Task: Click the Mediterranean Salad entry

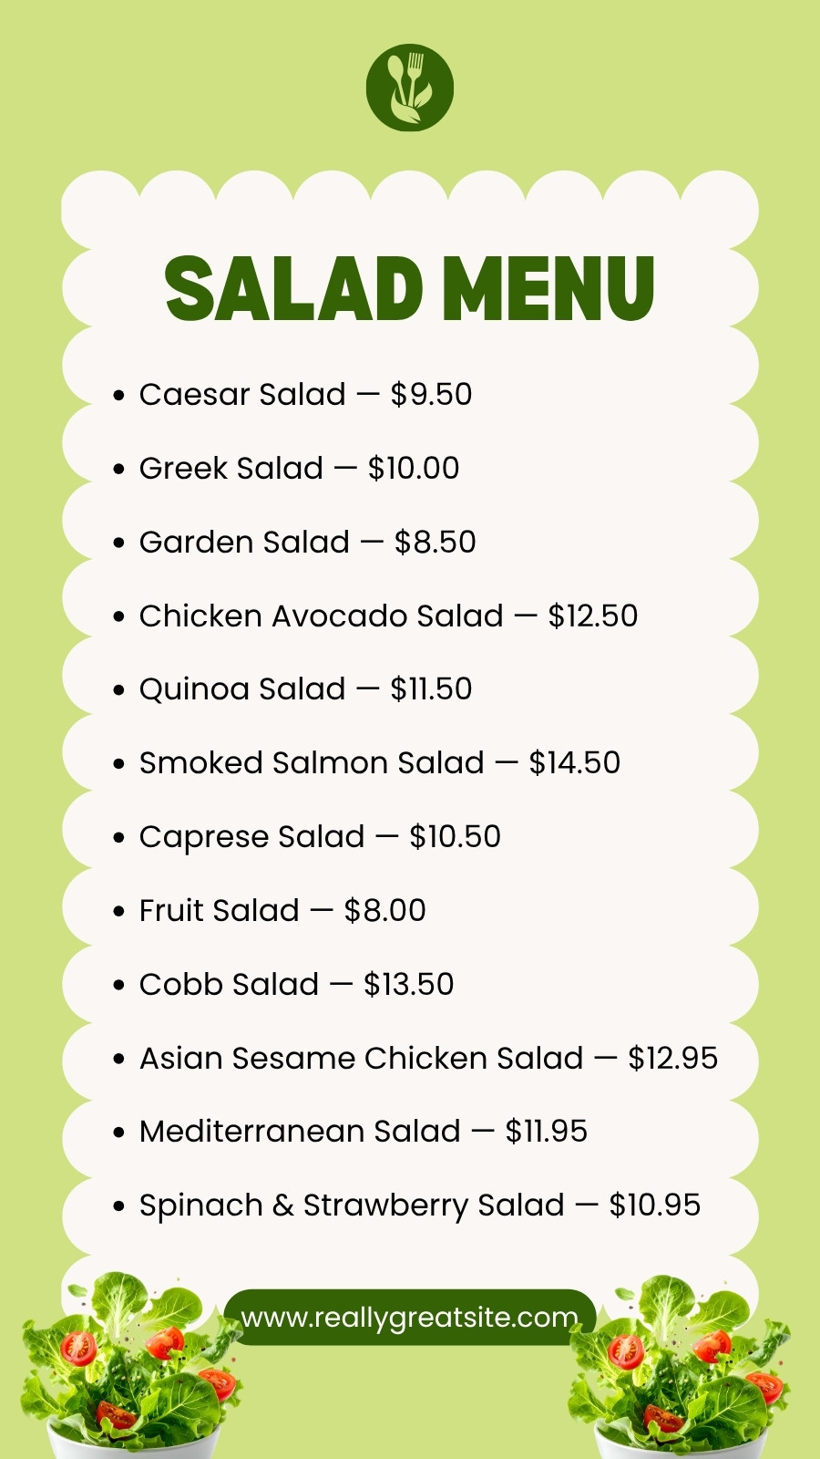Action: (x=363, y=1132)
